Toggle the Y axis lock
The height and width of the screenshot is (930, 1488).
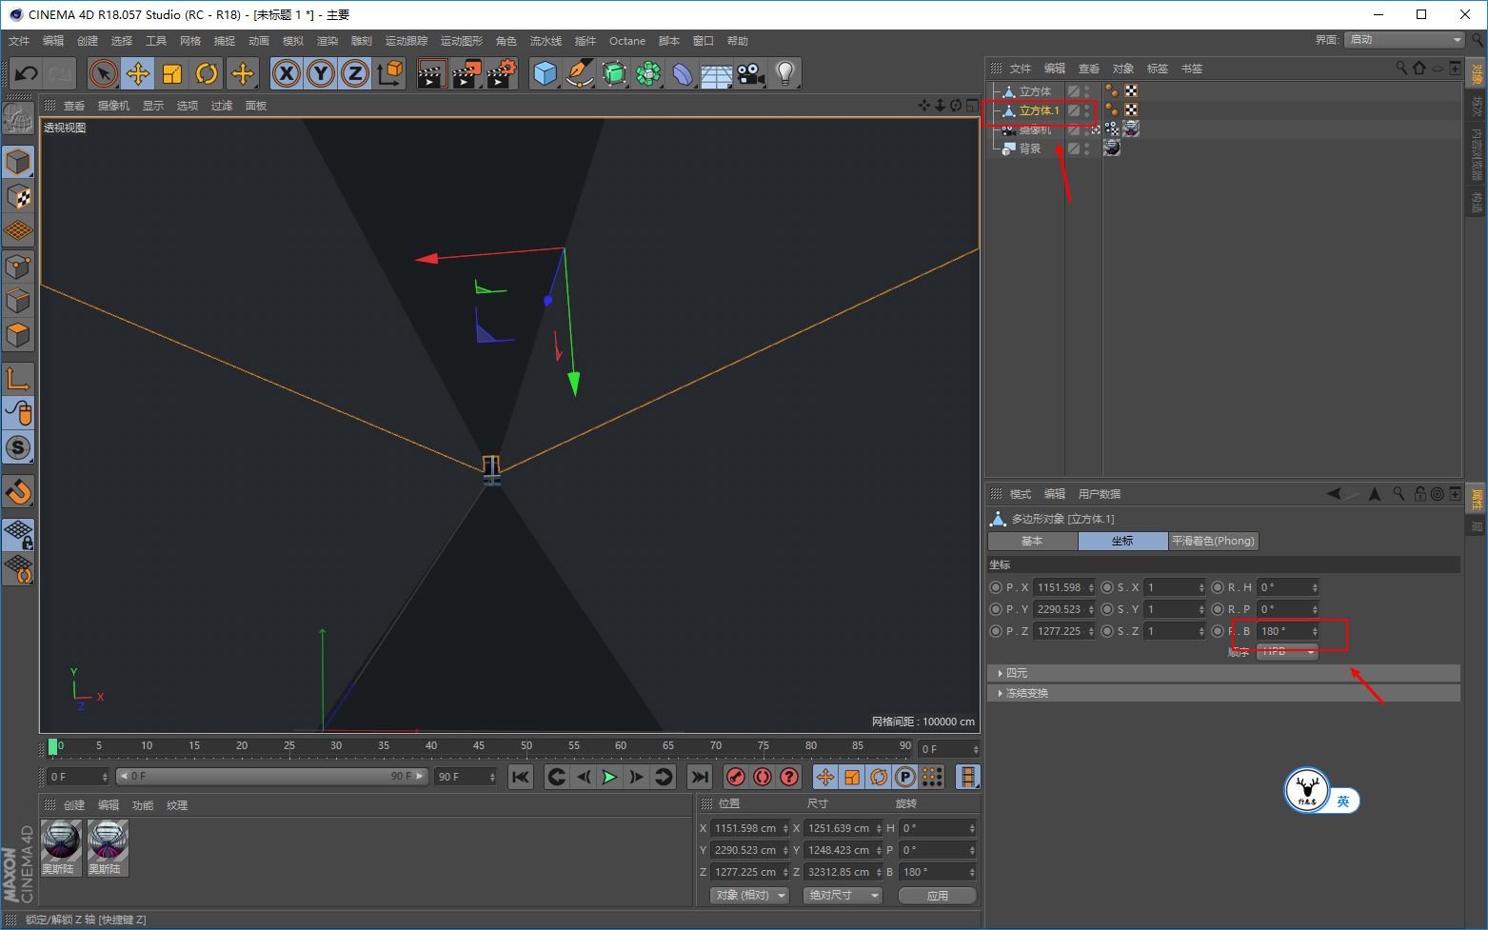coord(321,73)
